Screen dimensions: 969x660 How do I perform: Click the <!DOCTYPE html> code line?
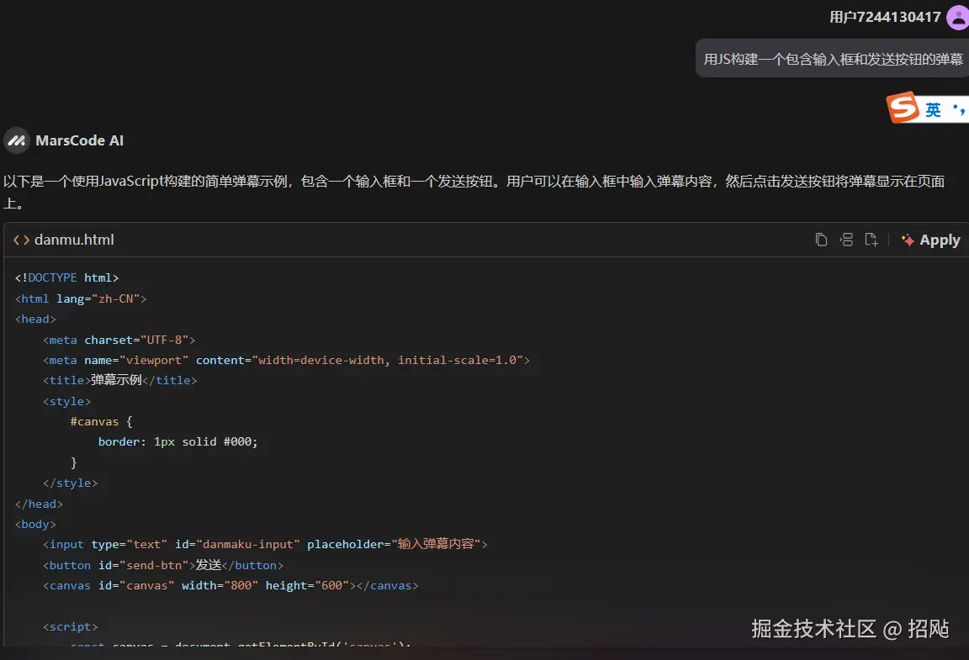click(x=66, y=278)
